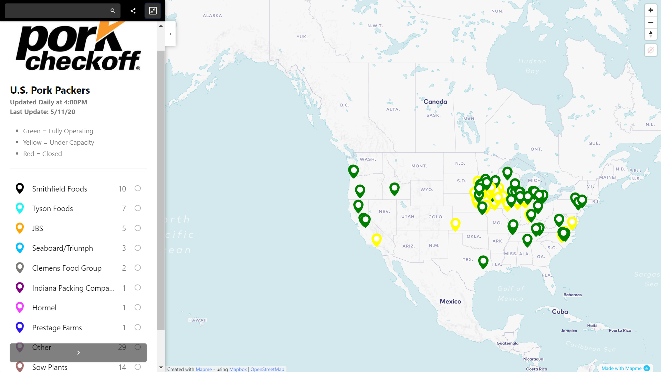Click the Seaboard/Triumph blue pin icon
Viewport: 661px width, 372px height.
point(20,248)
